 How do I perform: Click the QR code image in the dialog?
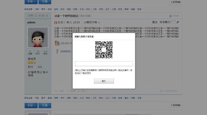click(x=104, y=50)
